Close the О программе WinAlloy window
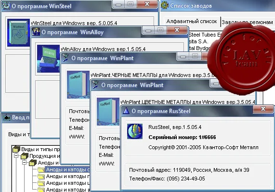275x192 pixels. [177, 30]
